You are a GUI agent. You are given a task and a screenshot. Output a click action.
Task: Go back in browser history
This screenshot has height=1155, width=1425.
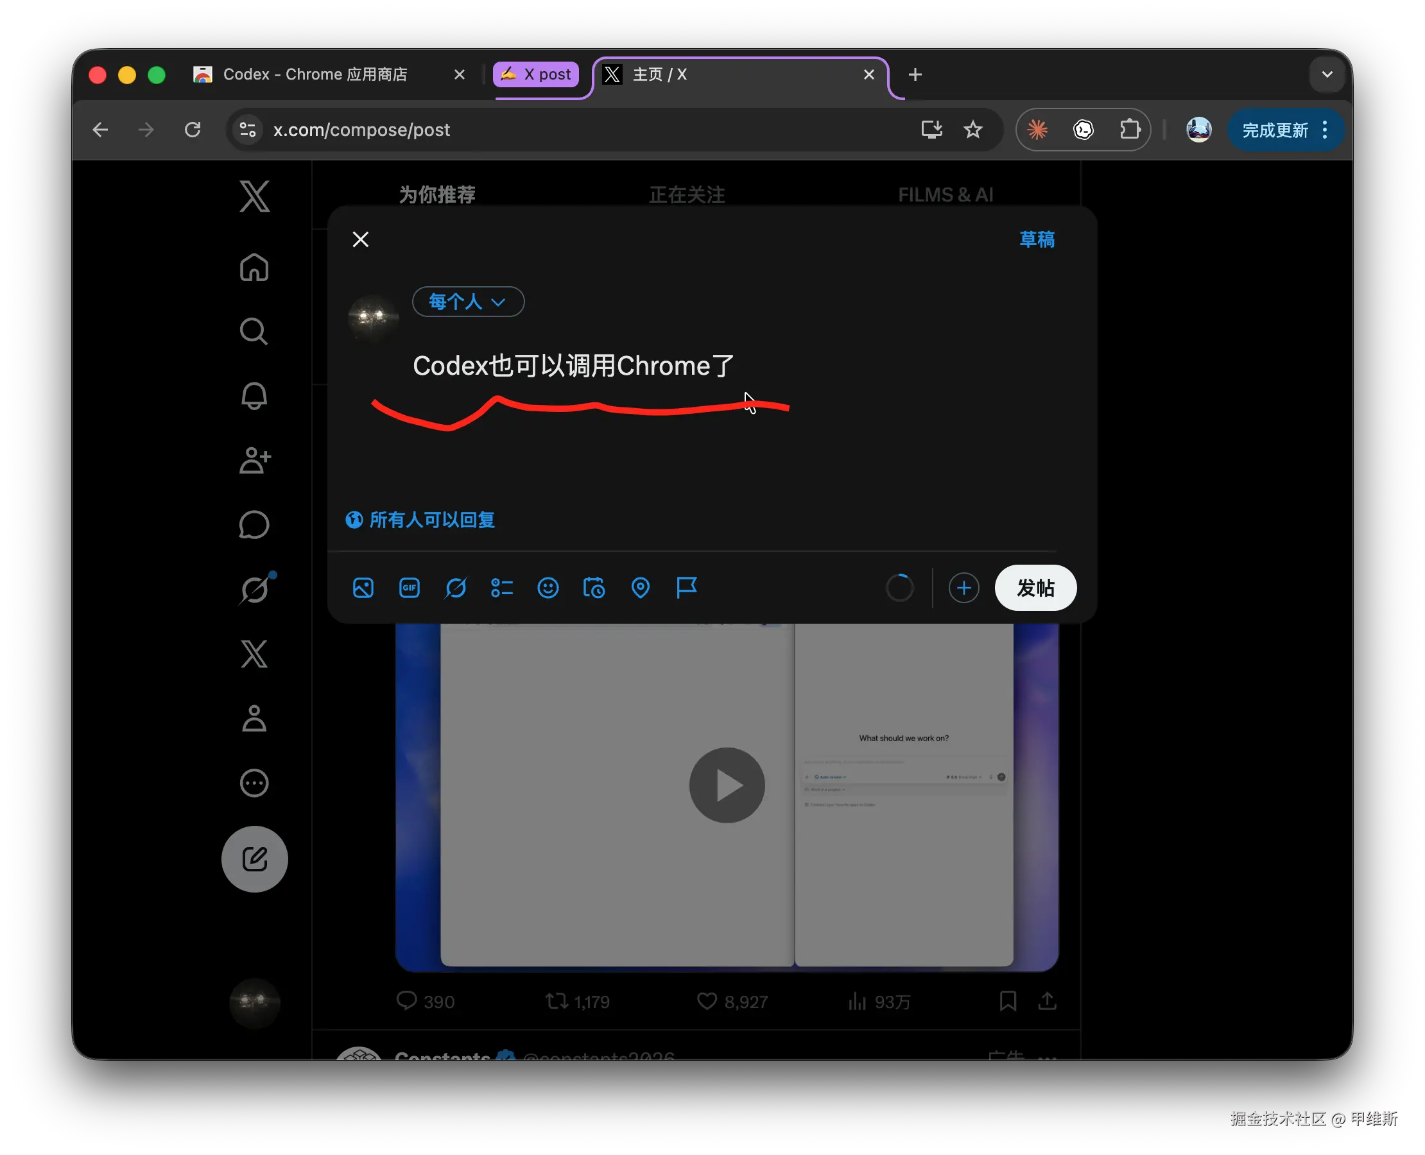tap(100, 130)
